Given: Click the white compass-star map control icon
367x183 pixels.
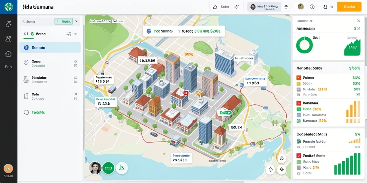Looking at the screenshot, I should coord(282,170).
